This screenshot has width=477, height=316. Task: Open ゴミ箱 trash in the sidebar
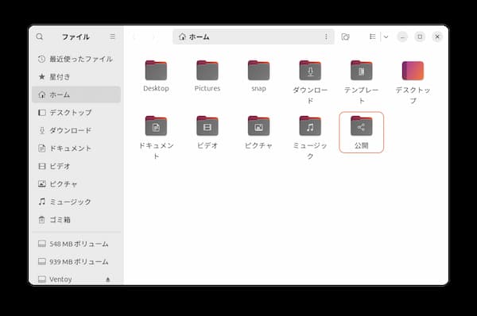(x=76, y=220)
